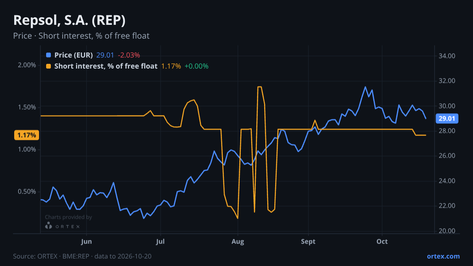Click the orange 1.17% axis tag

[26, 135]
